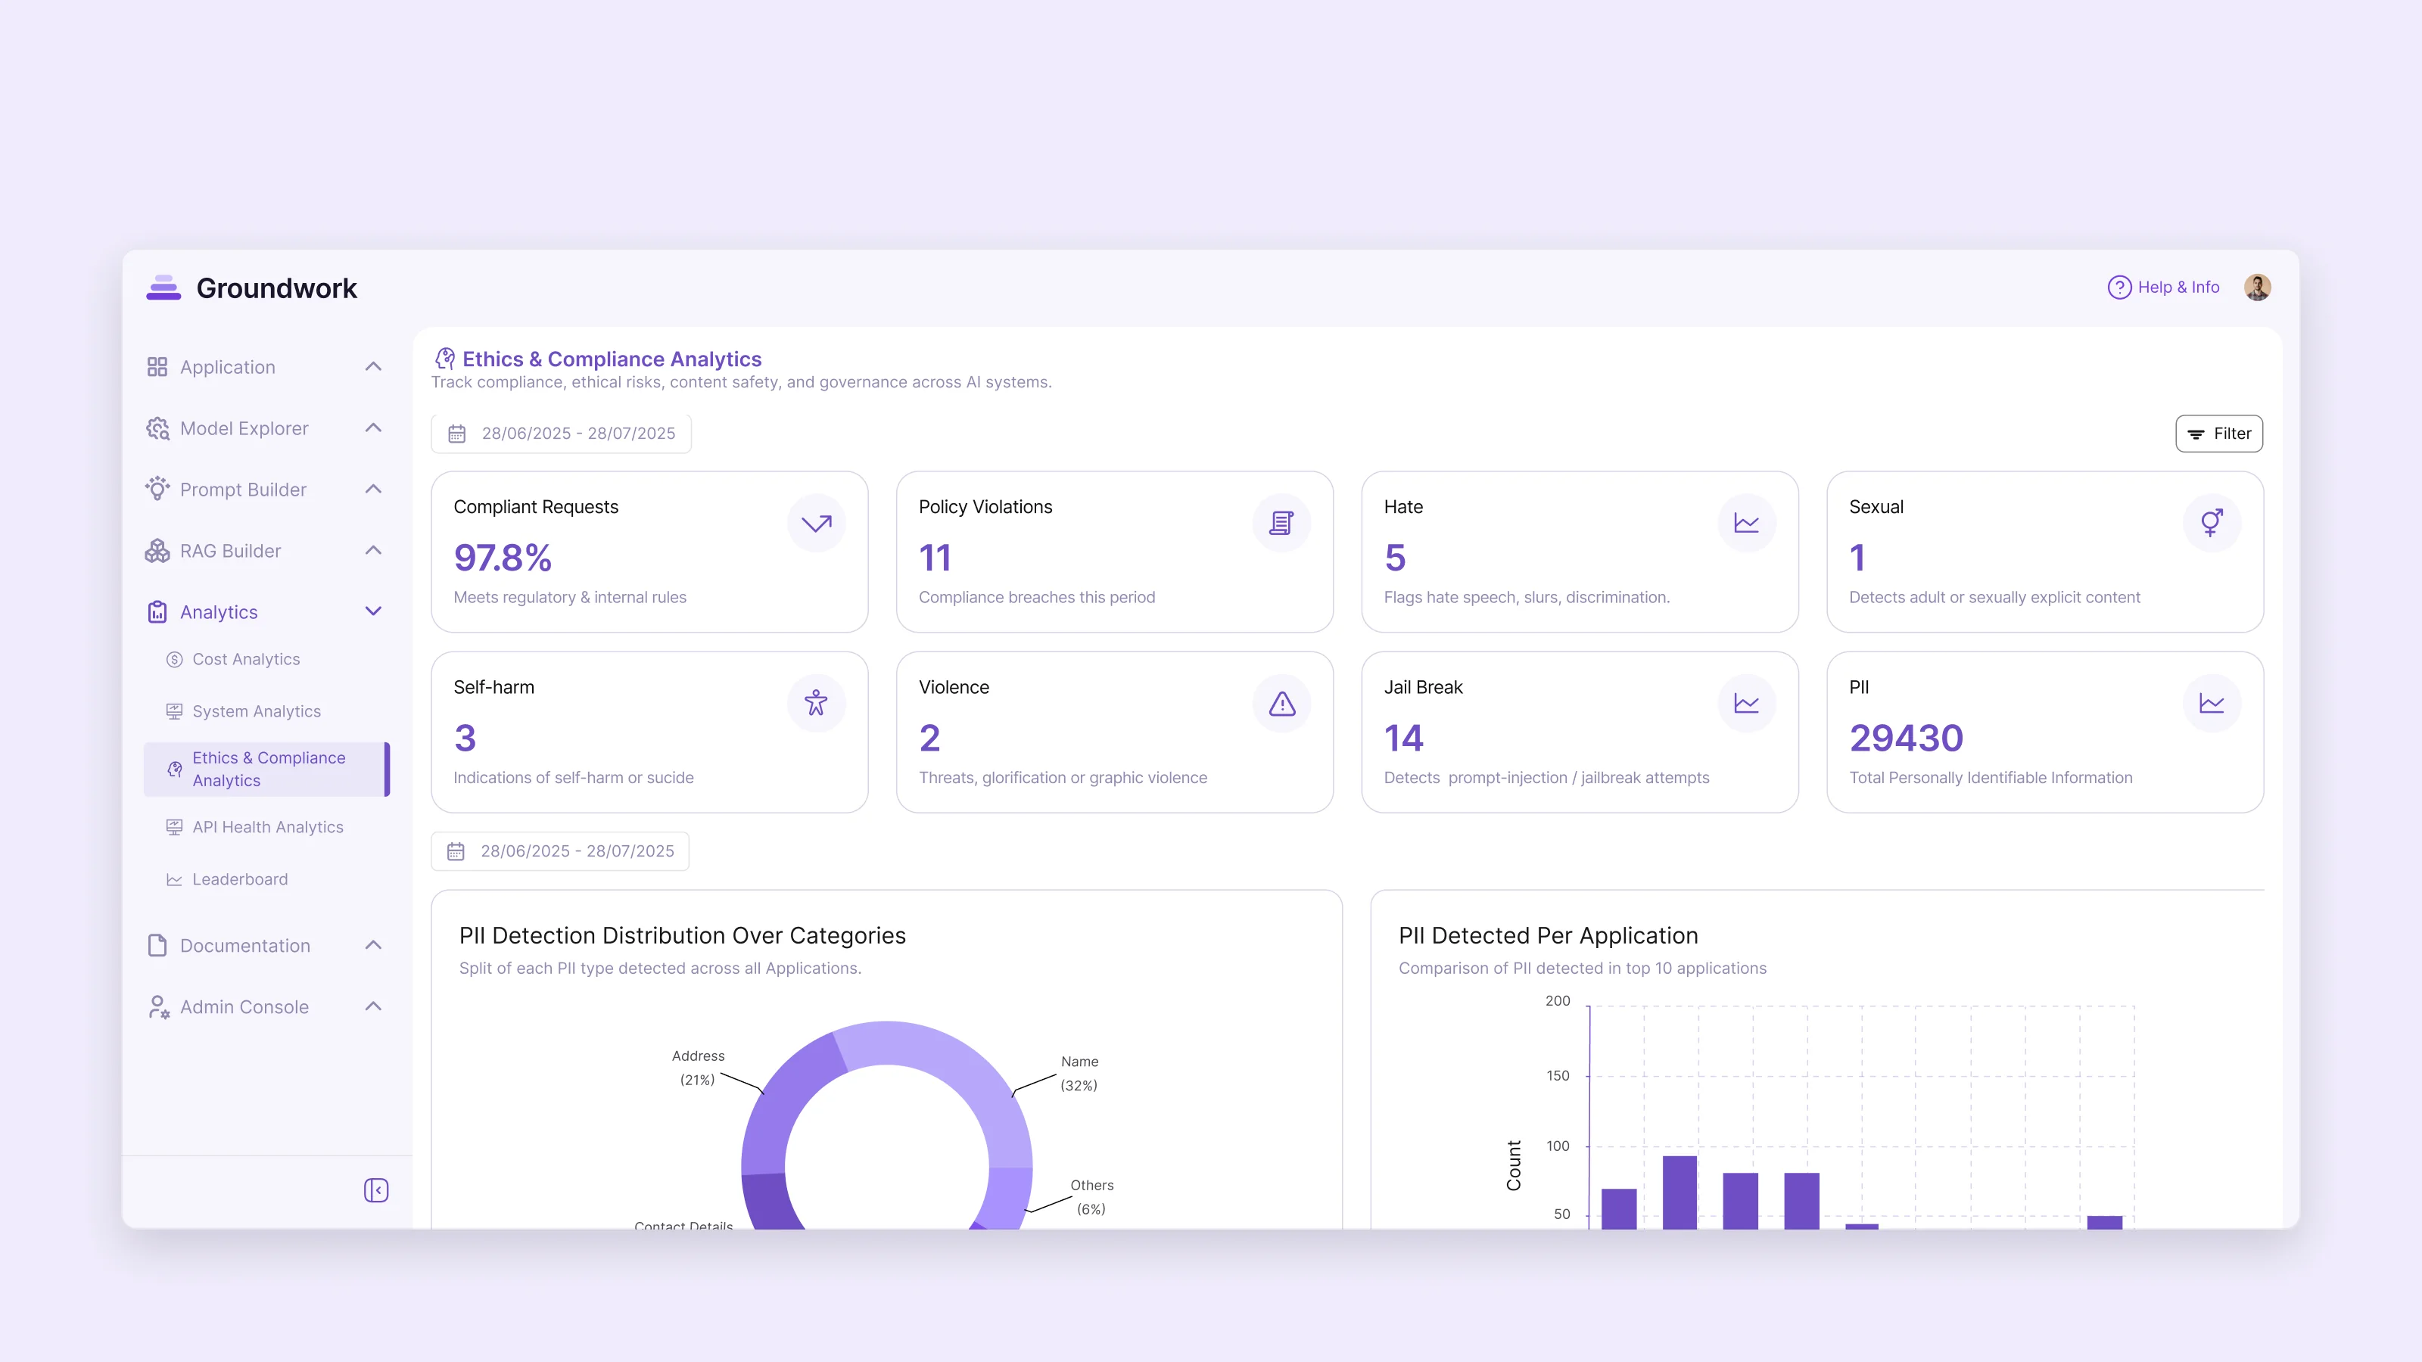Viewport: 2422px width, 1362px height.
Task: Expand the Model Explorer chevron
Action: [373, 428]
